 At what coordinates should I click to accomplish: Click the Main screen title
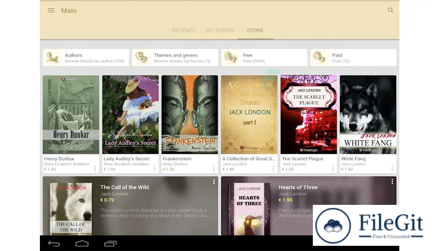pos(69,10)
